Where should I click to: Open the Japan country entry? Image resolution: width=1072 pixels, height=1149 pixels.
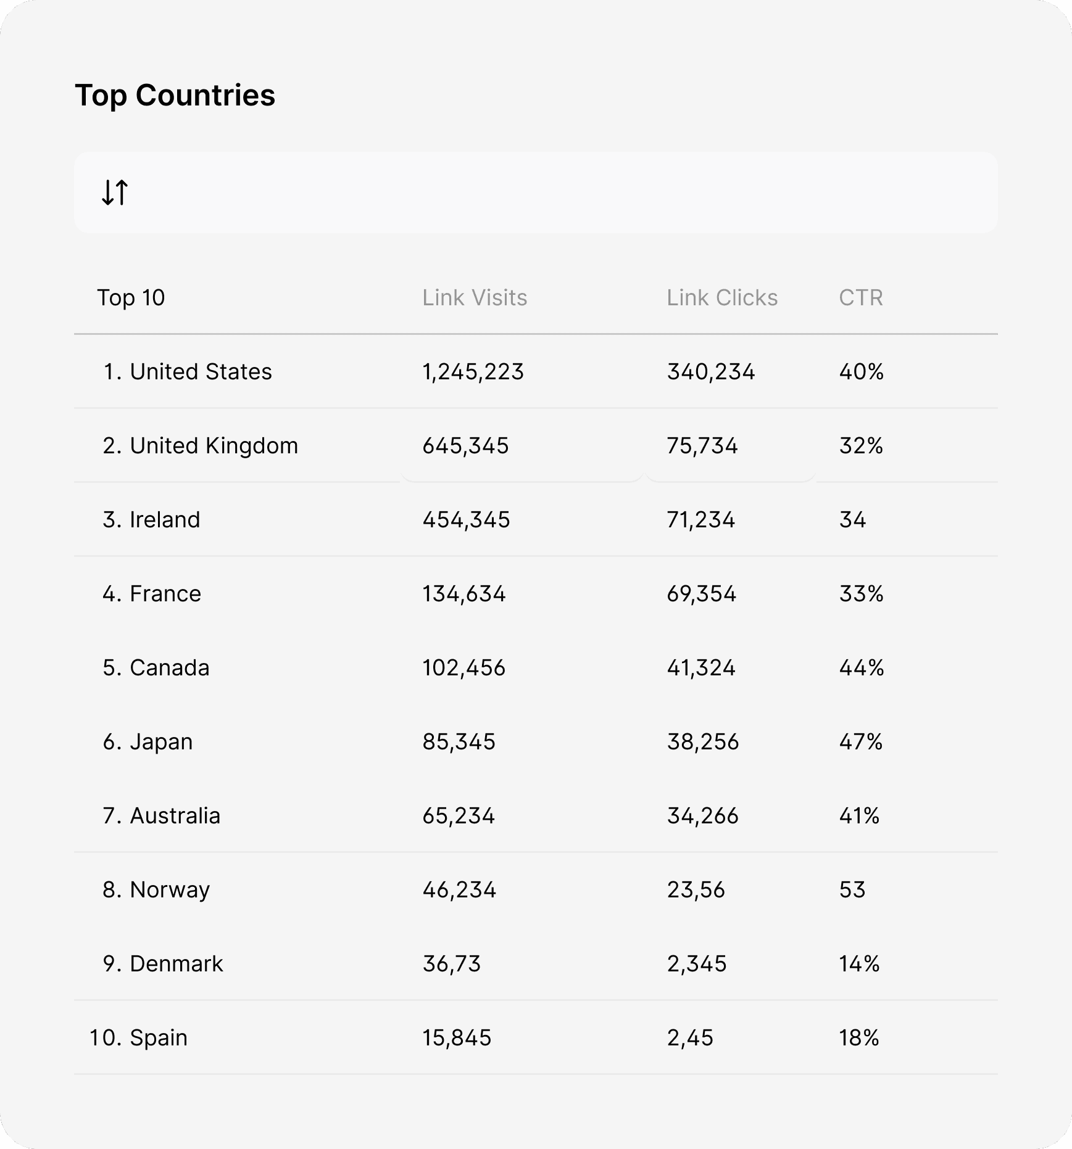pyautogui.click(x=160, y=742)
